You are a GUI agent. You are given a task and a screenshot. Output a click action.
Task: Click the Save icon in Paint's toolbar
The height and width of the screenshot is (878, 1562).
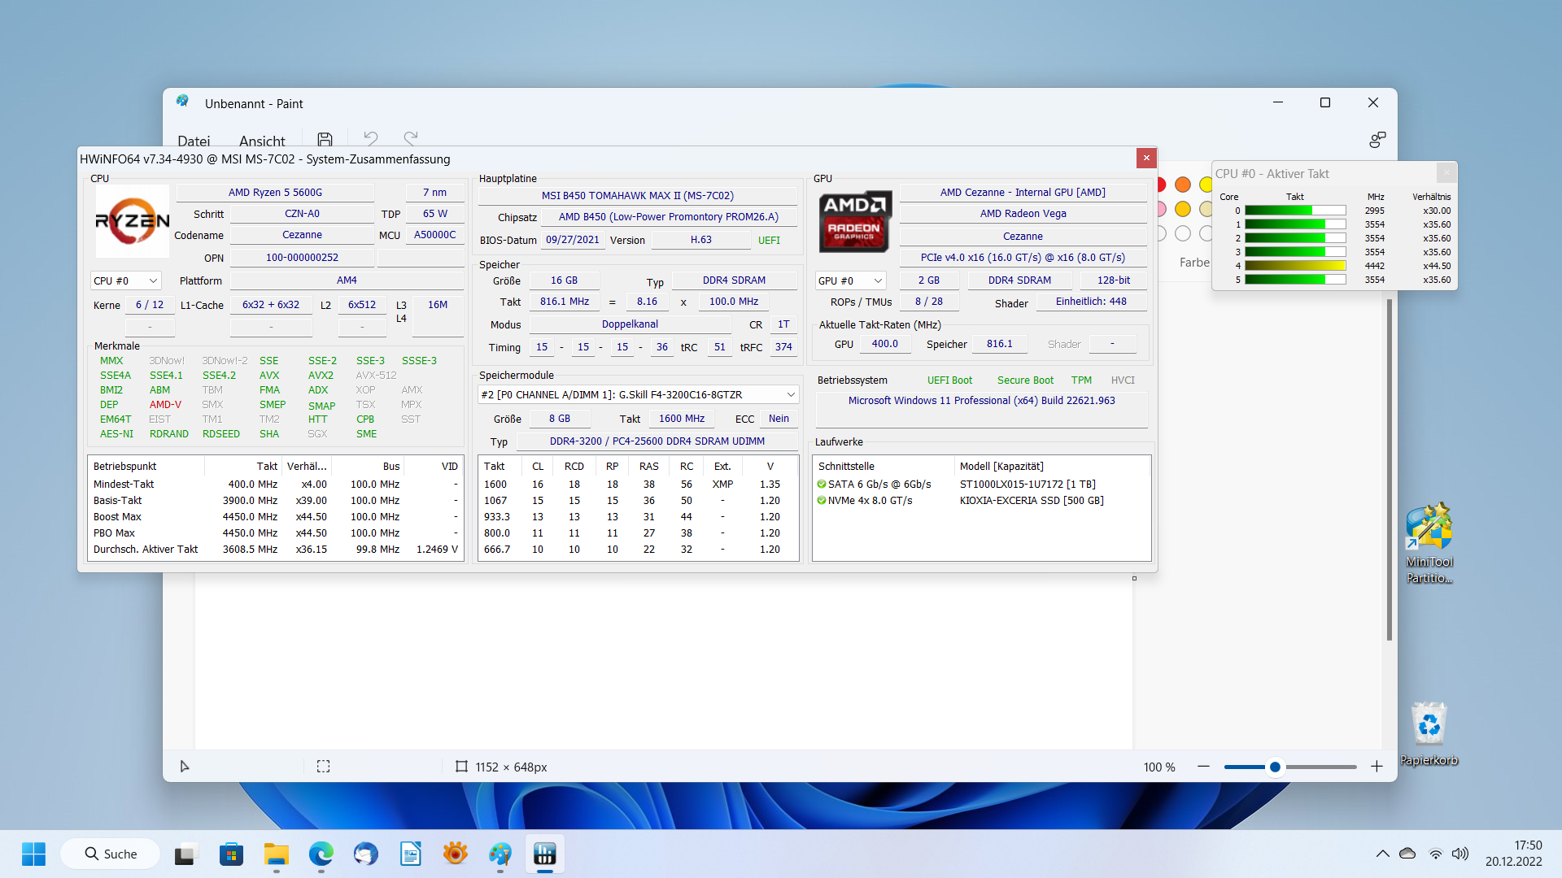click(x=325, y=138)
